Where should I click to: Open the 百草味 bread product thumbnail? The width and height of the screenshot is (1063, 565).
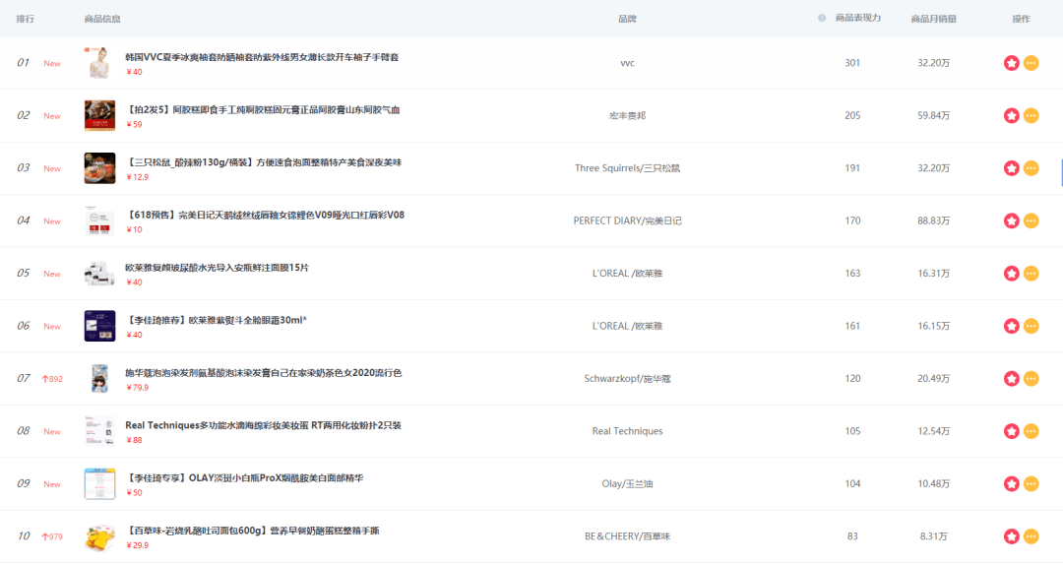(x=99, y=536)
